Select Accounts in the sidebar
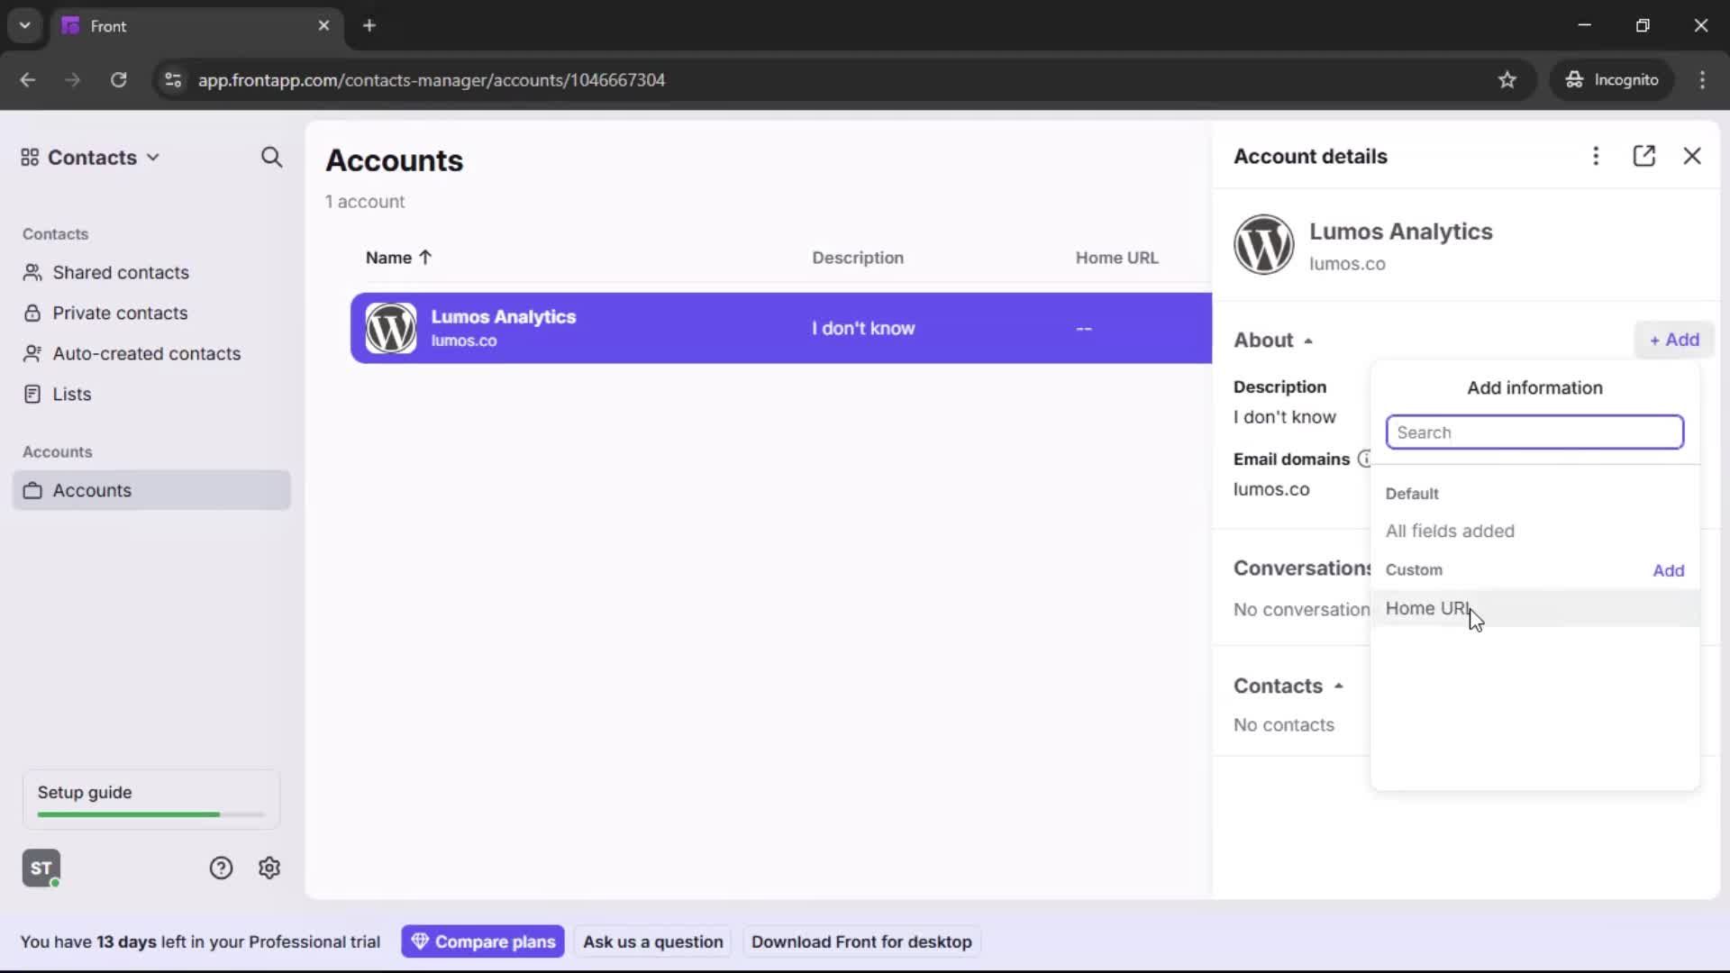 click(92, 490)
